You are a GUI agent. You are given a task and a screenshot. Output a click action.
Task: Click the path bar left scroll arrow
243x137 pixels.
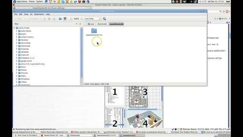pyautogui.click(x=85, y=24)
